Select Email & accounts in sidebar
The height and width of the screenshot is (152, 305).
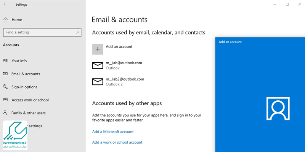[26, 74]
